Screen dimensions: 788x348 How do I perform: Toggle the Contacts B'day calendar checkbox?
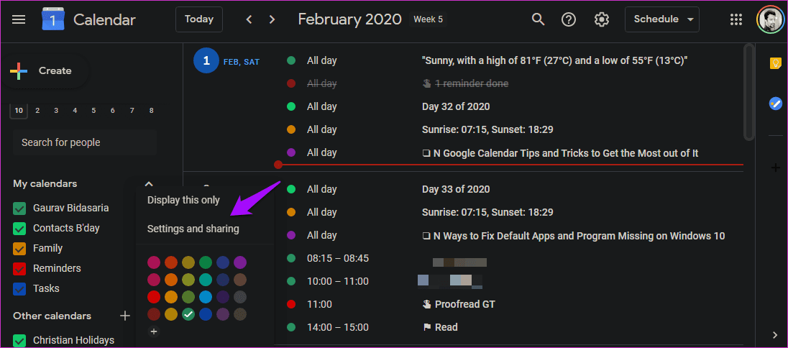(19, 229)
